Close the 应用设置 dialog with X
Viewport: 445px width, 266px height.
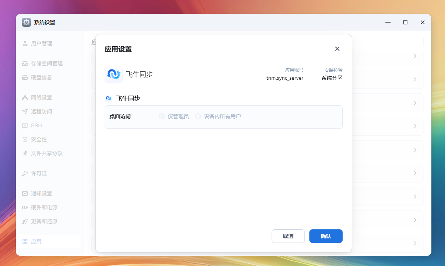coord(337,49)
